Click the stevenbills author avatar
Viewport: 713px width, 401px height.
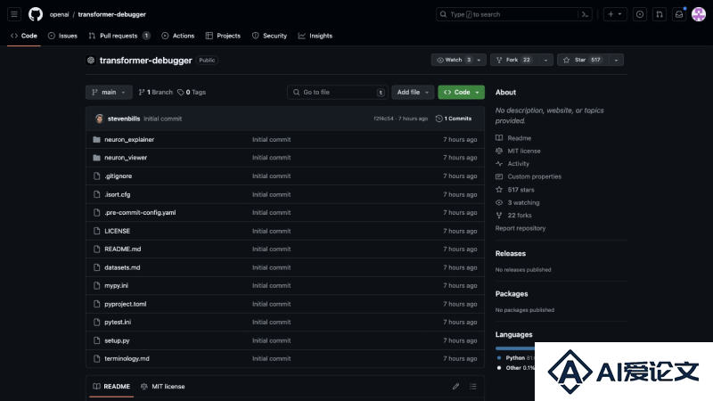pyautogui.click(x=99, y=119)
